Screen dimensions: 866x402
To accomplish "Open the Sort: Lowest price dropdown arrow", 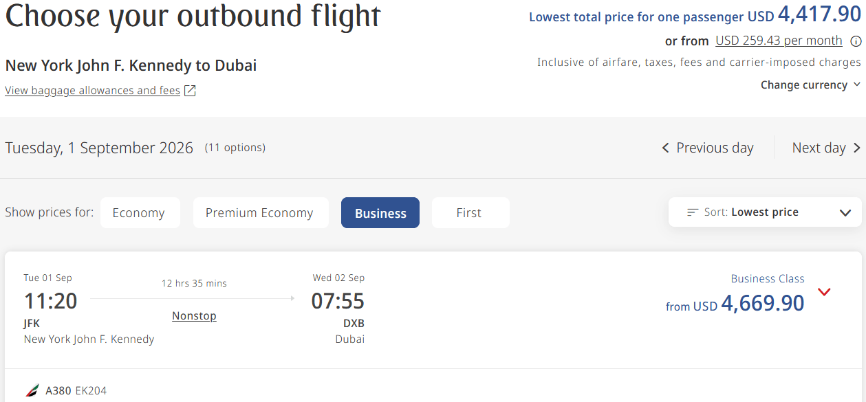I will pos(845,212).
